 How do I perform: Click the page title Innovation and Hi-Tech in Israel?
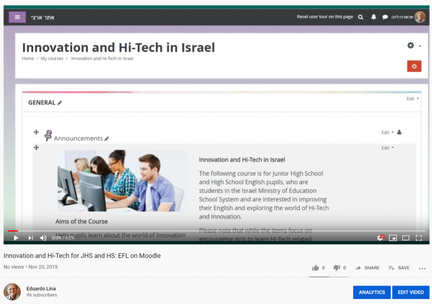point(119,48)
